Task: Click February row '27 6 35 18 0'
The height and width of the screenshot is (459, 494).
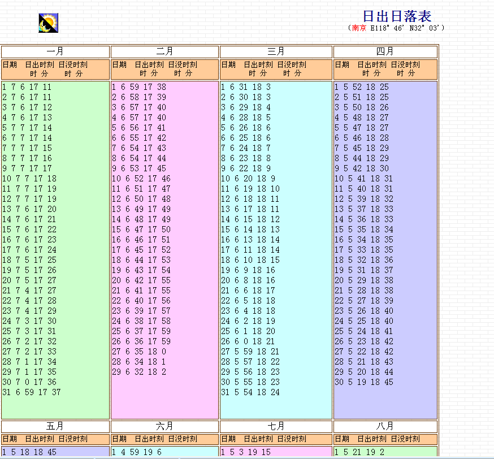Action: [139, 352]
